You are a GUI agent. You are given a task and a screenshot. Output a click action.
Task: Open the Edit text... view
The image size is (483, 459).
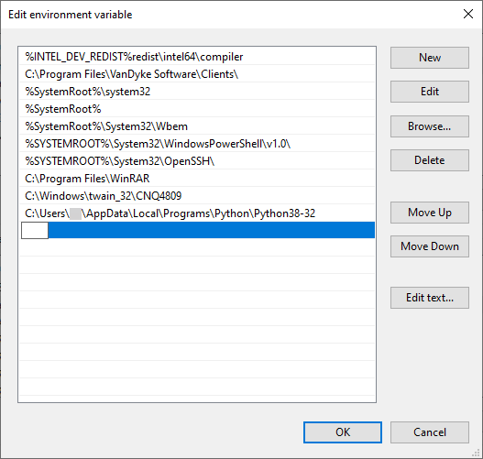pyautogui.click(x=430, y=298)
